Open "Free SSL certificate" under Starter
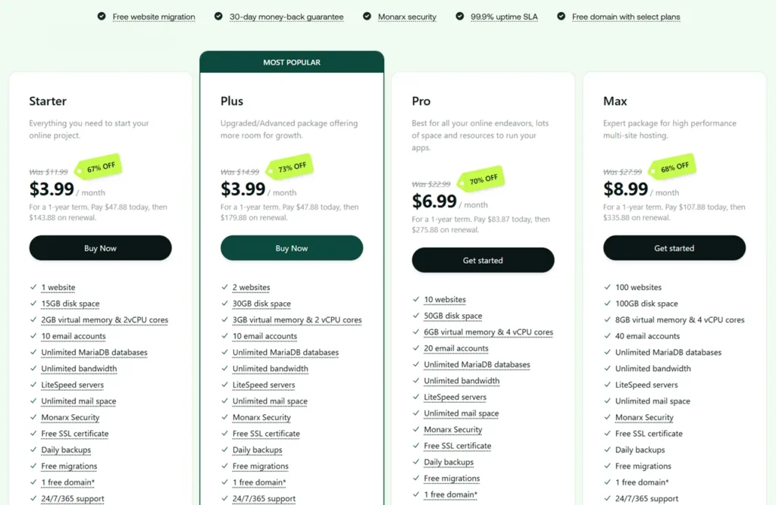The width and height of the screenshot is (776, 505). pos(75,433)
